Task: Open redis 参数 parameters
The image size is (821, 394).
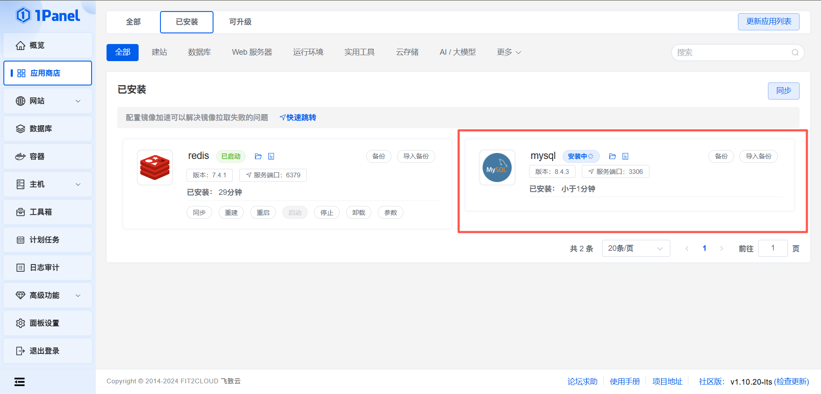Action: [391, 212]
